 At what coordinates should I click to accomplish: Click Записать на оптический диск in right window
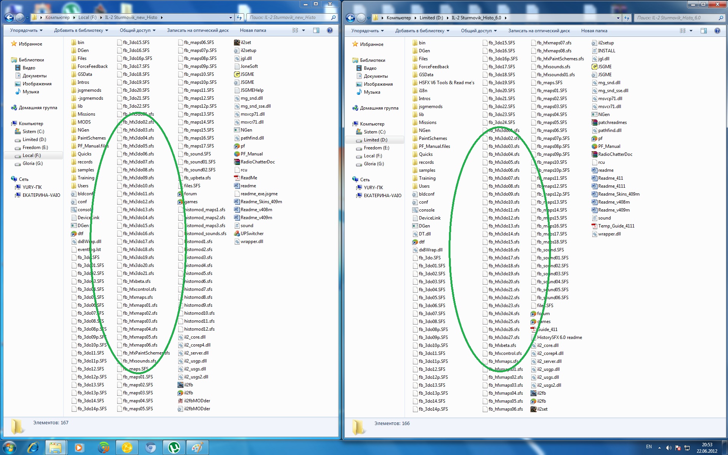tap(539, 31)
